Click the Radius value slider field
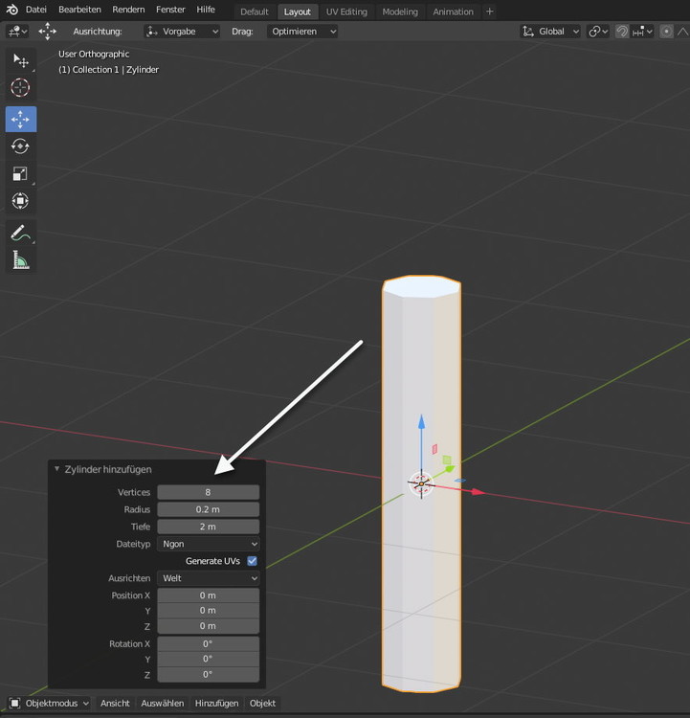 coord(209,509)
